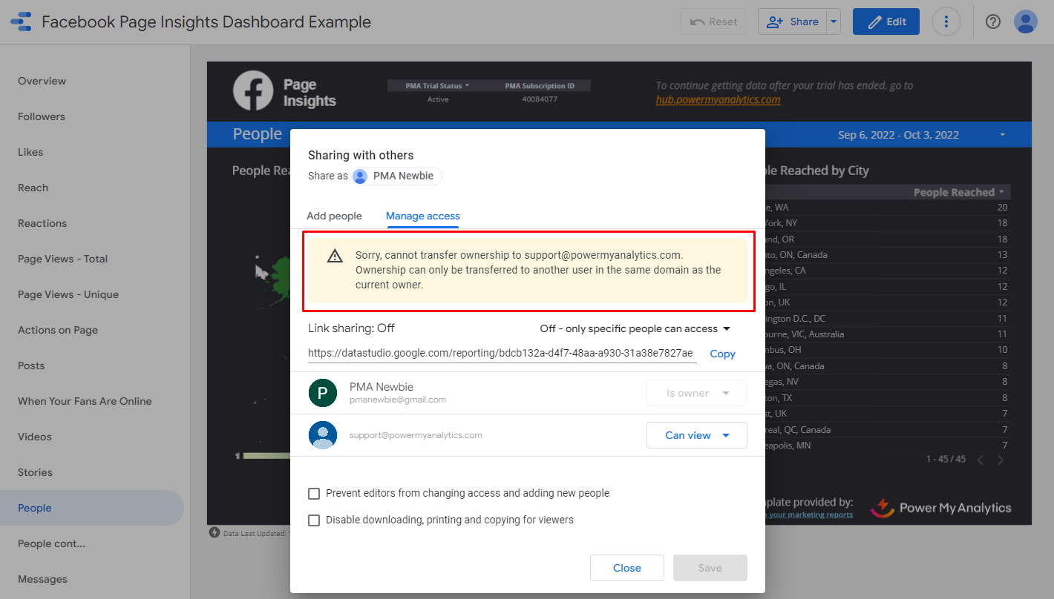
Task: Open the three-dot more options menu
Action: (x=946, y=21)
